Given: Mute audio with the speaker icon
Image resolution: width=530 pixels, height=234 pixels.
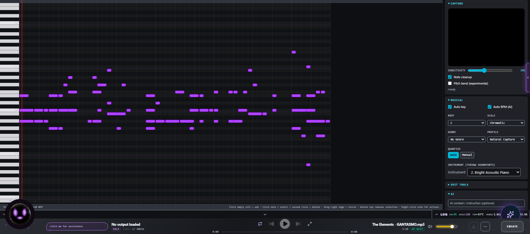Looking at the screenshot, I should click(430, 227).
